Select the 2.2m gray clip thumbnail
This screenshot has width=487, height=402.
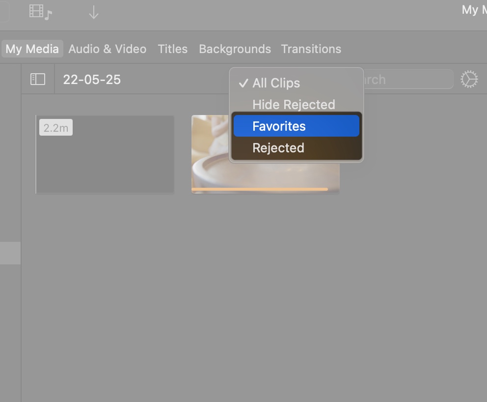point(105,154)
